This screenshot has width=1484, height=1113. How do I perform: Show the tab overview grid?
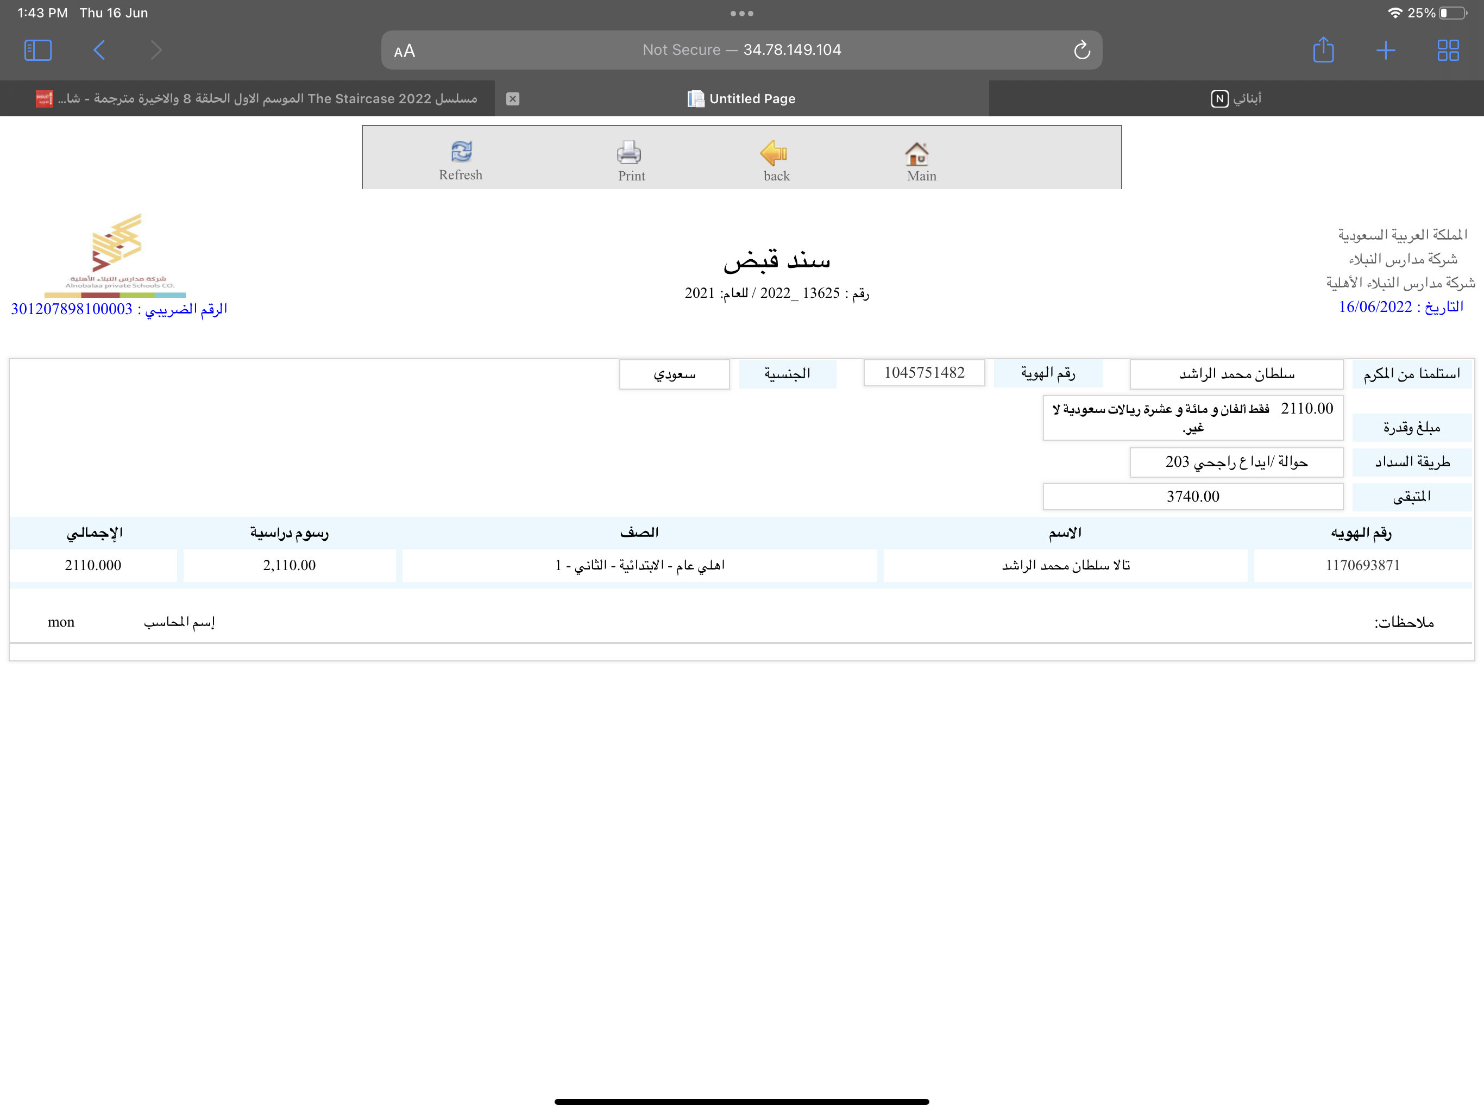[x=1448, y=49]
